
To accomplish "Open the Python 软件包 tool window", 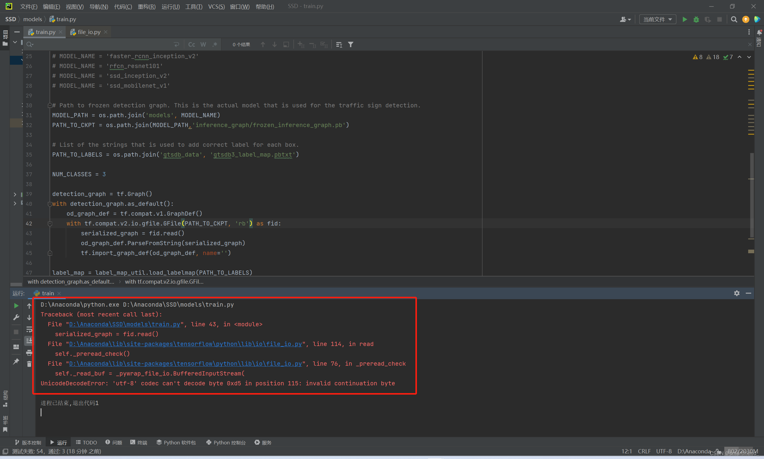I will pyautogui.click(x=176, y=443).
